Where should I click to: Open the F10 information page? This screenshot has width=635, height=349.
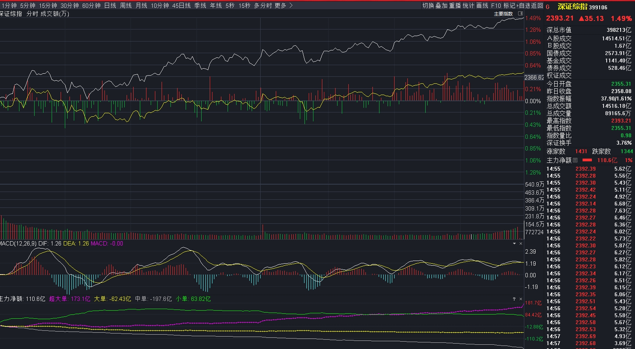tap(496, 5)
